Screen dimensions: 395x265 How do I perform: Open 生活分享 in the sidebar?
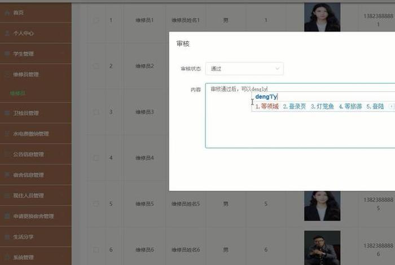(x=36, y=237)
